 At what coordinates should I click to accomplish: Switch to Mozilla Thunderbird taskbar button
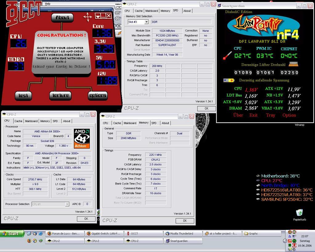click(x=183, y=234)
